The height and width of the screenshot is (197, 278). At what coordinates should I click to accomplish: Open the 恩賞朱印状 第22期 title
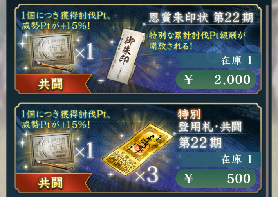(x=201, y=18)
